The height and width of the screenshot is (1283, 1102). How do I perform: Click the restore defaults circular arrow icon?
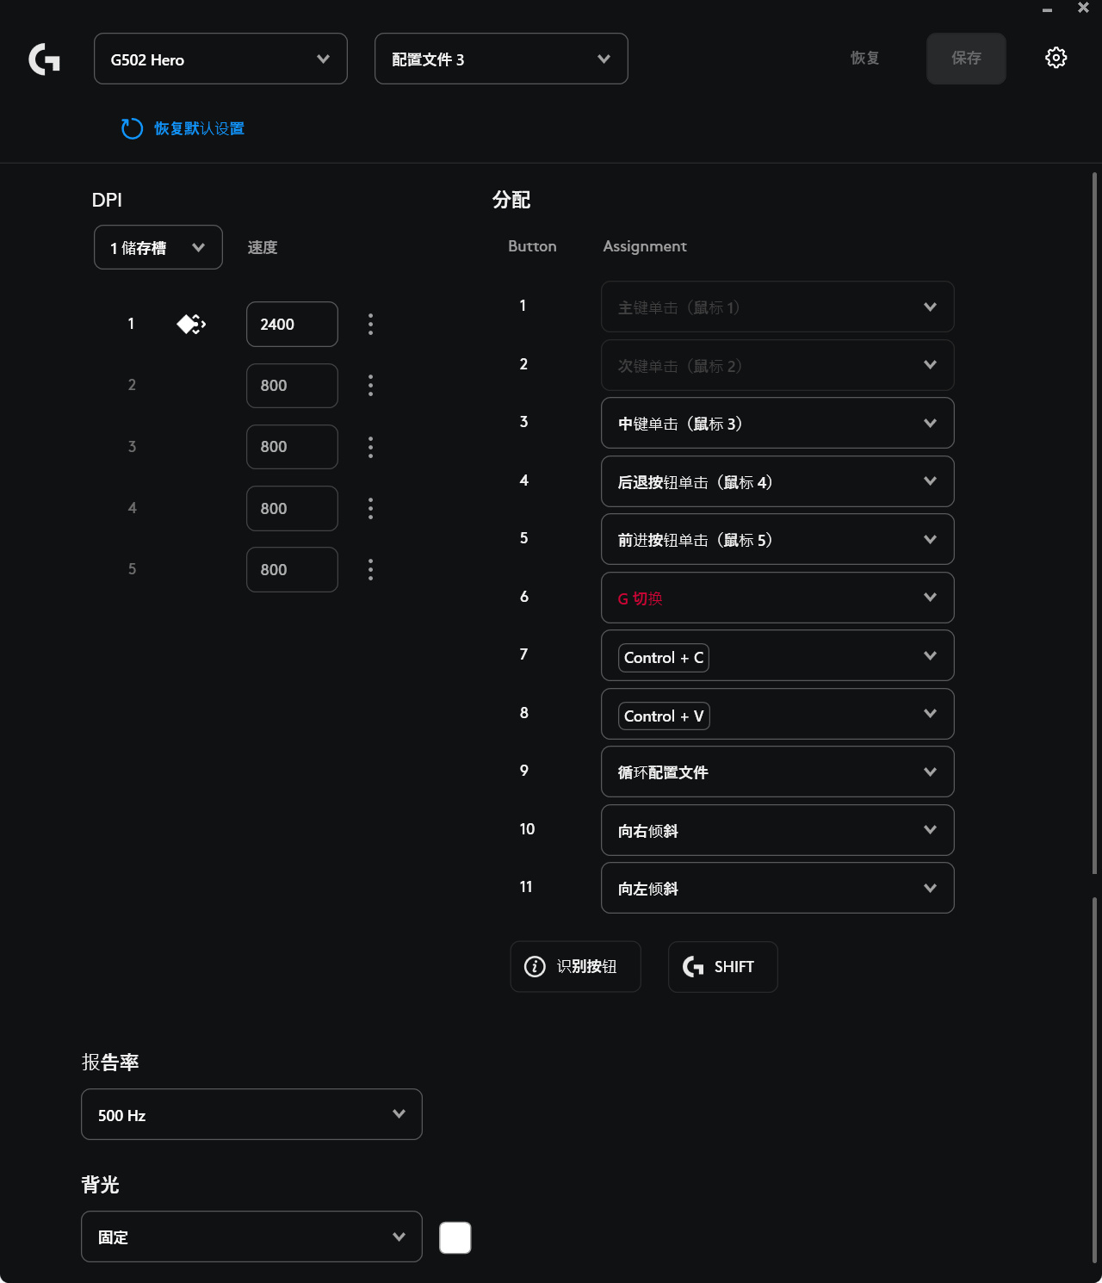(132, 128)
